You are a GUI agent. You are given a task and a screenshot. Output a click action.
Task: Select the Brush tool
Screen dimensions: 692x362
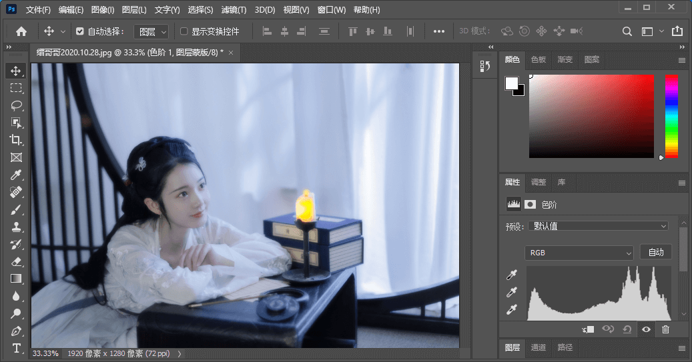16,209
